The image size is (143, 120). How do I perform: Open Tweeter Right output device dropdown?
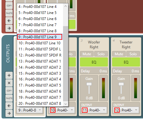tap(126, 110)
